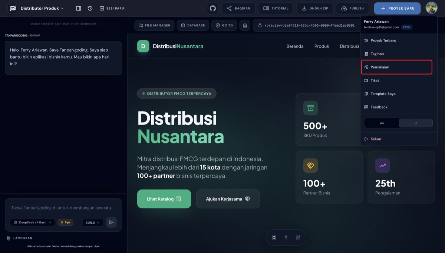Screen dimensions: 445x253
Task: Click the Bagikan share button
Action: [x=239, y=8]
